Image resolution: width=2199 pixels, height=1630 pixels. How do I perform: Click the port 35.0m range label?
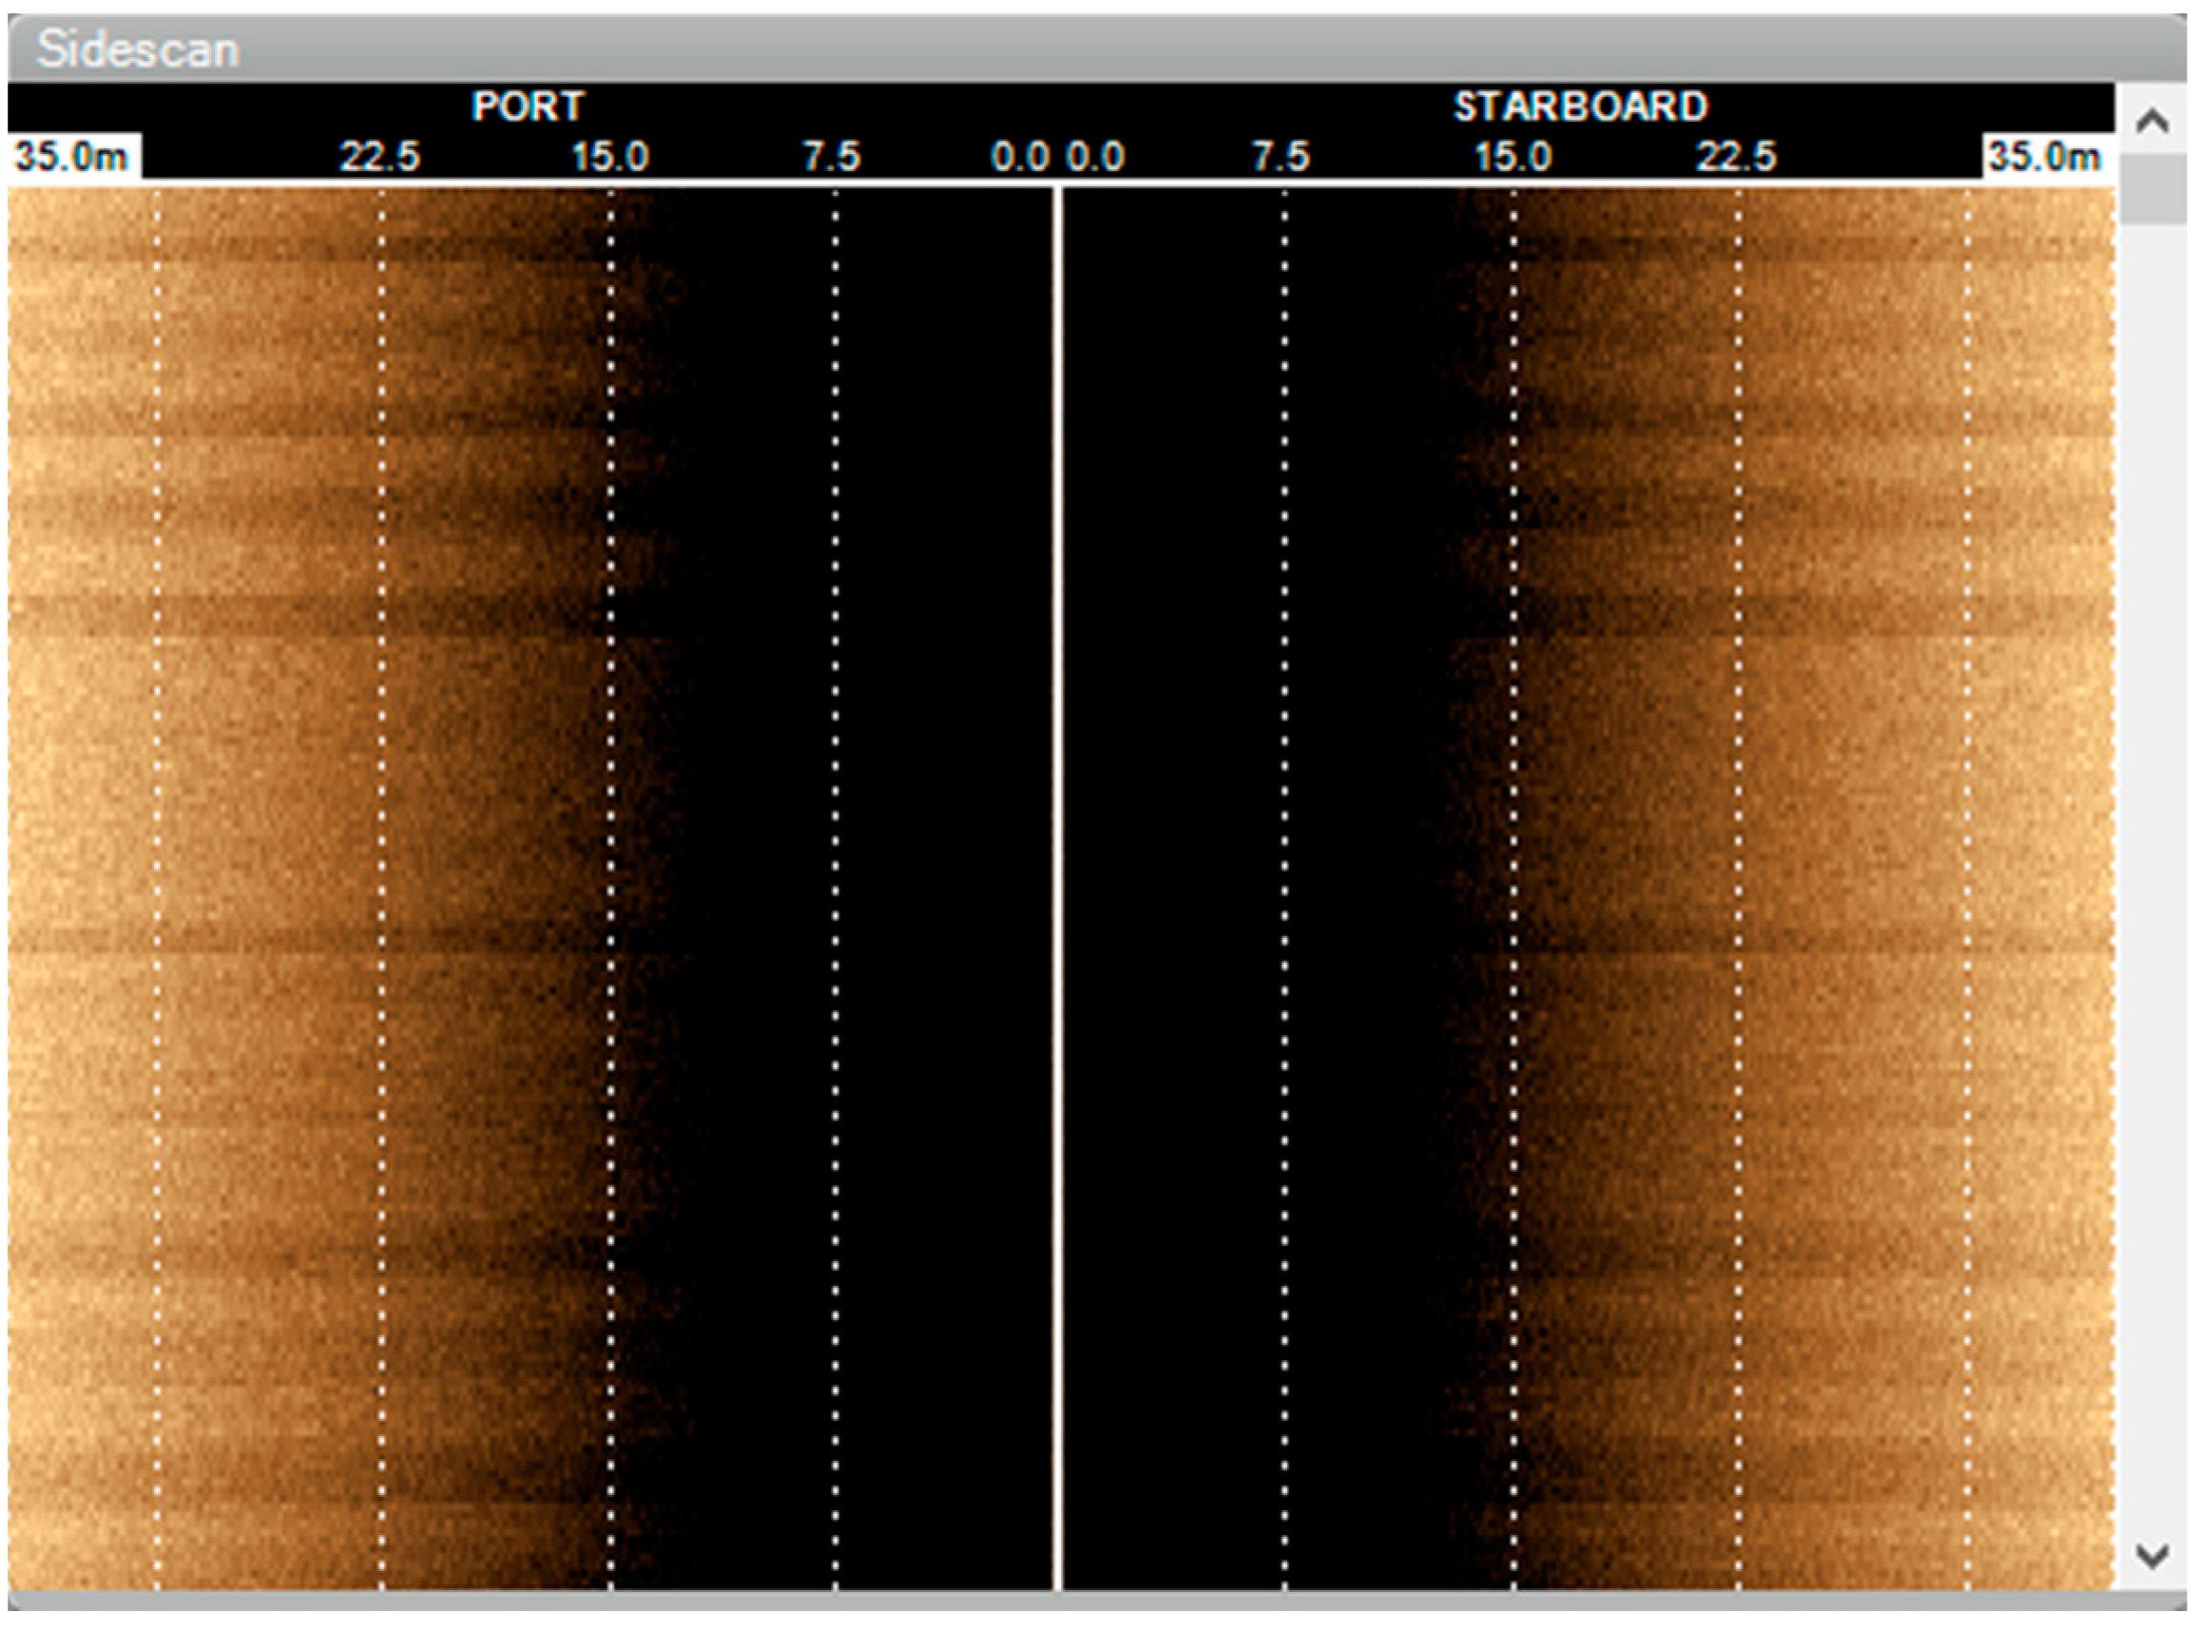[72, 157]
